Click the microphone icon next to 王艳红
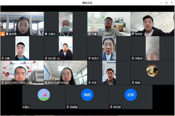175x116 pixels. point(46,34)
